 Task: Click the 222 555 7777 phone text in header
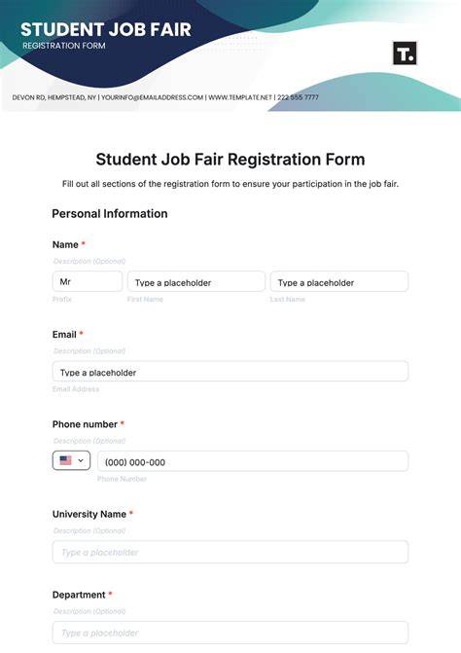(x=298, y=97)
